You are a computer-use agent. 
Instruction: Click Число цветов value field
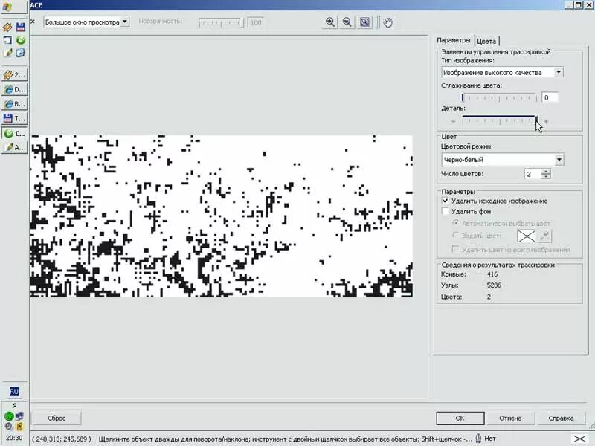pos(533,174)
